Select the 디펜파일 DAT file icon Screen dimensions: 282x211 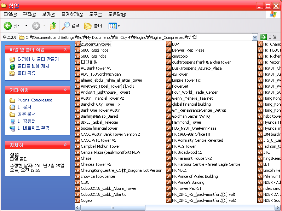tap(77, 62)
